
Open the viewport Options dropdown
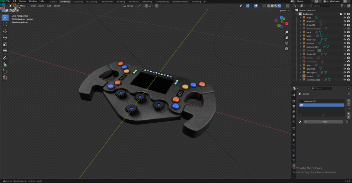[x=283, y=11]
